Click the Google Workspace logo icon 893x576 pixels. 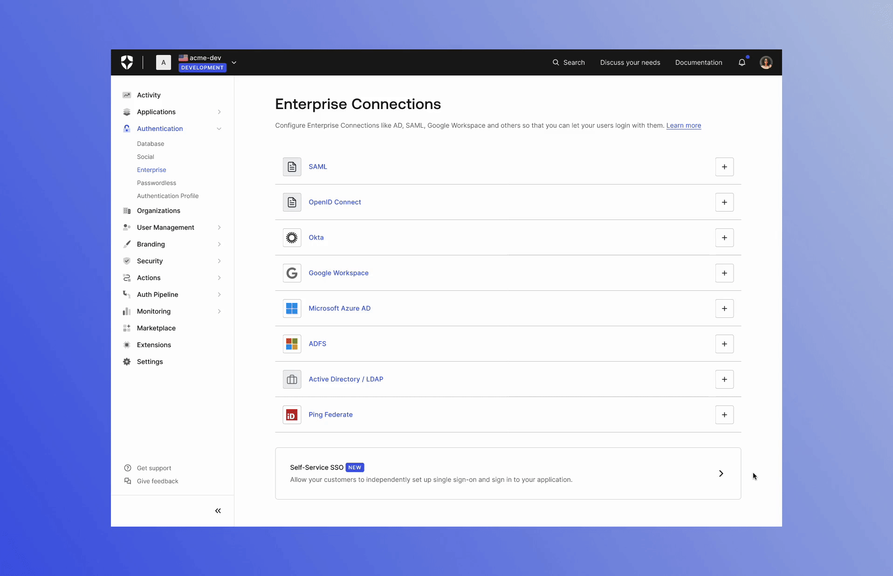coord(292,273)
